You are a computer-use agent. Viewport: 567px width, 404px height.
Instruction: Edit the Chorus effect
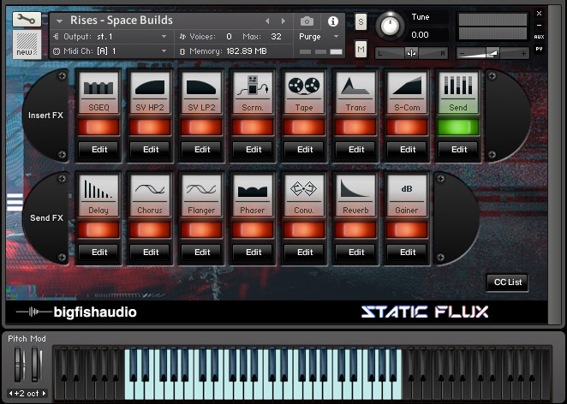[151, 253]
